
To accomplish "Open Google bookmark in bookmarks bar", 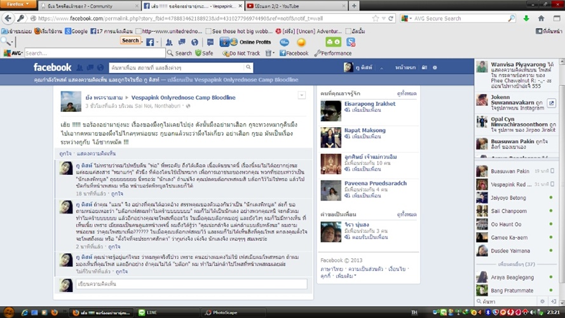I will pyautogui.click(x=76, y=31).
